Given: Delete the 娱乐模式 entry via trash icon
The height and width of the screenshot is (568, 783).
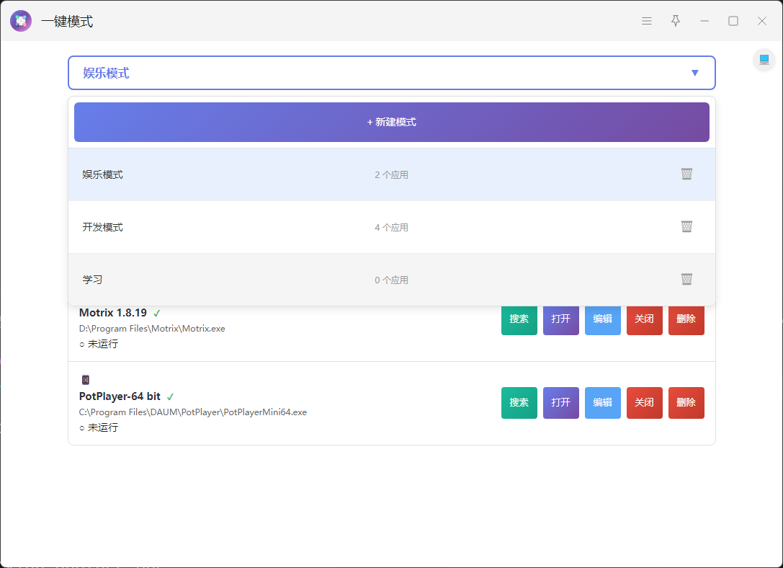Looking at the screenshot, I should click(686, 174).
